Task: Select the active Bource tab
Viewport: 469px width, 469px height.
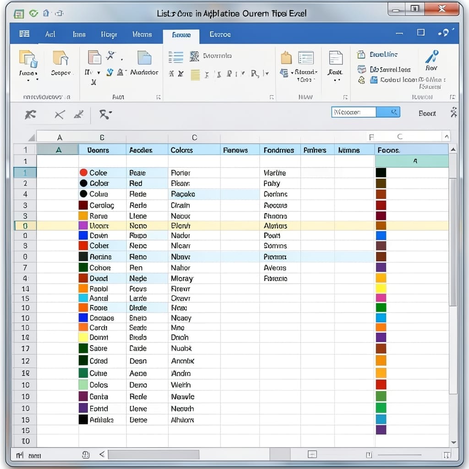Action: 181,35
